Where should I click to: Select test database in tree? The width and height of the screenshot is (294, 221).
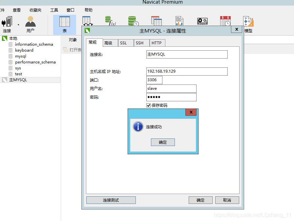pos(18,74)
